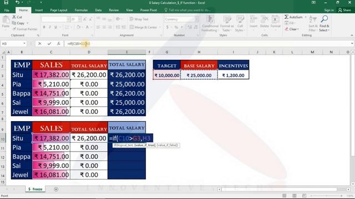Open Conditional Formatting menu
The height and width of the screenshot is (199, 355).
pyautogui.click(x=210, y=23)
